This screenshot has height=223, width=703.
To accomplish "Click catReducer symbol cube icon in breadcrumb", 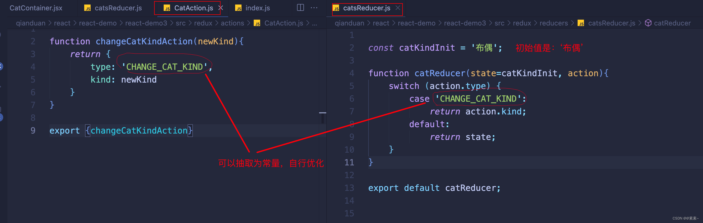I will (648, 23).
